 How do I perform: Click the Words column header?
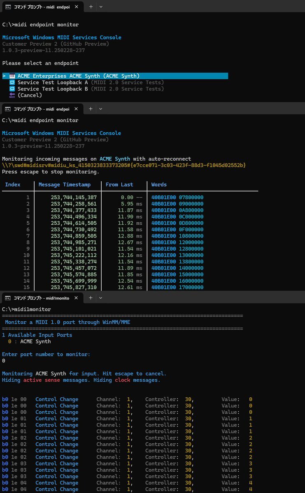click(x=159, y=184)
